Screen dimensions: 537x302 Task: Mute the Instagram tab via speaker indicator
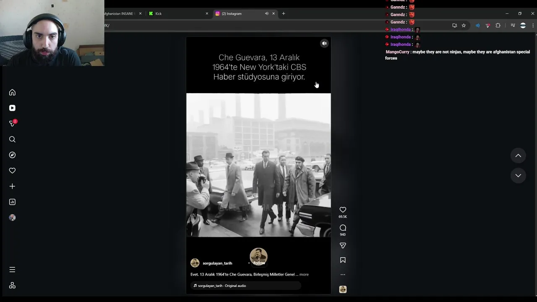pos(266,13)
